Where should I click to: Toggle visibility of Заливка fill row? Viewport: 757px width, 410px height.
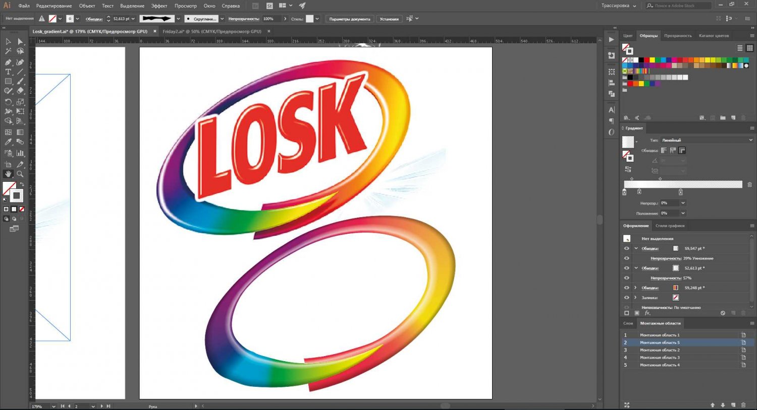[x=626, y=298]
